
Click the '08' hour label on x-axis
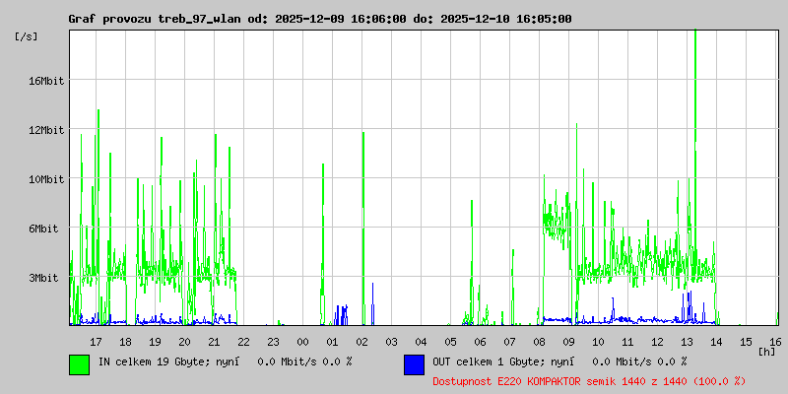click(x=539, y=342)
